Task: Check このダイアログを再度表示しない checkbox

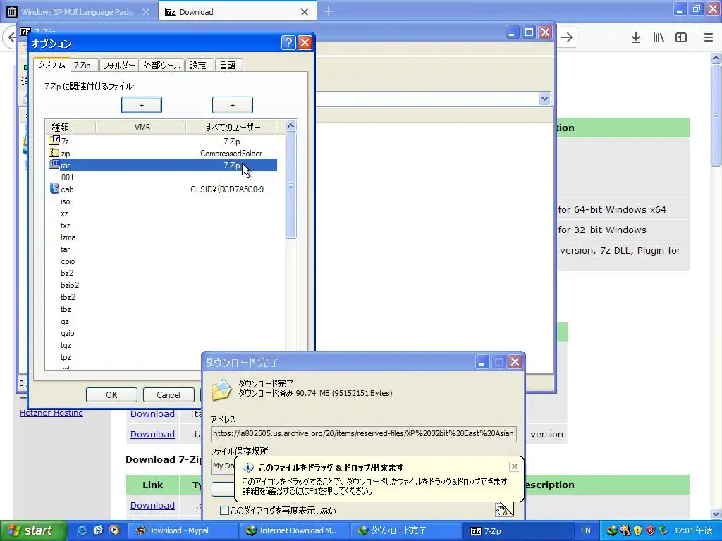Action: (x=224, y=510)
